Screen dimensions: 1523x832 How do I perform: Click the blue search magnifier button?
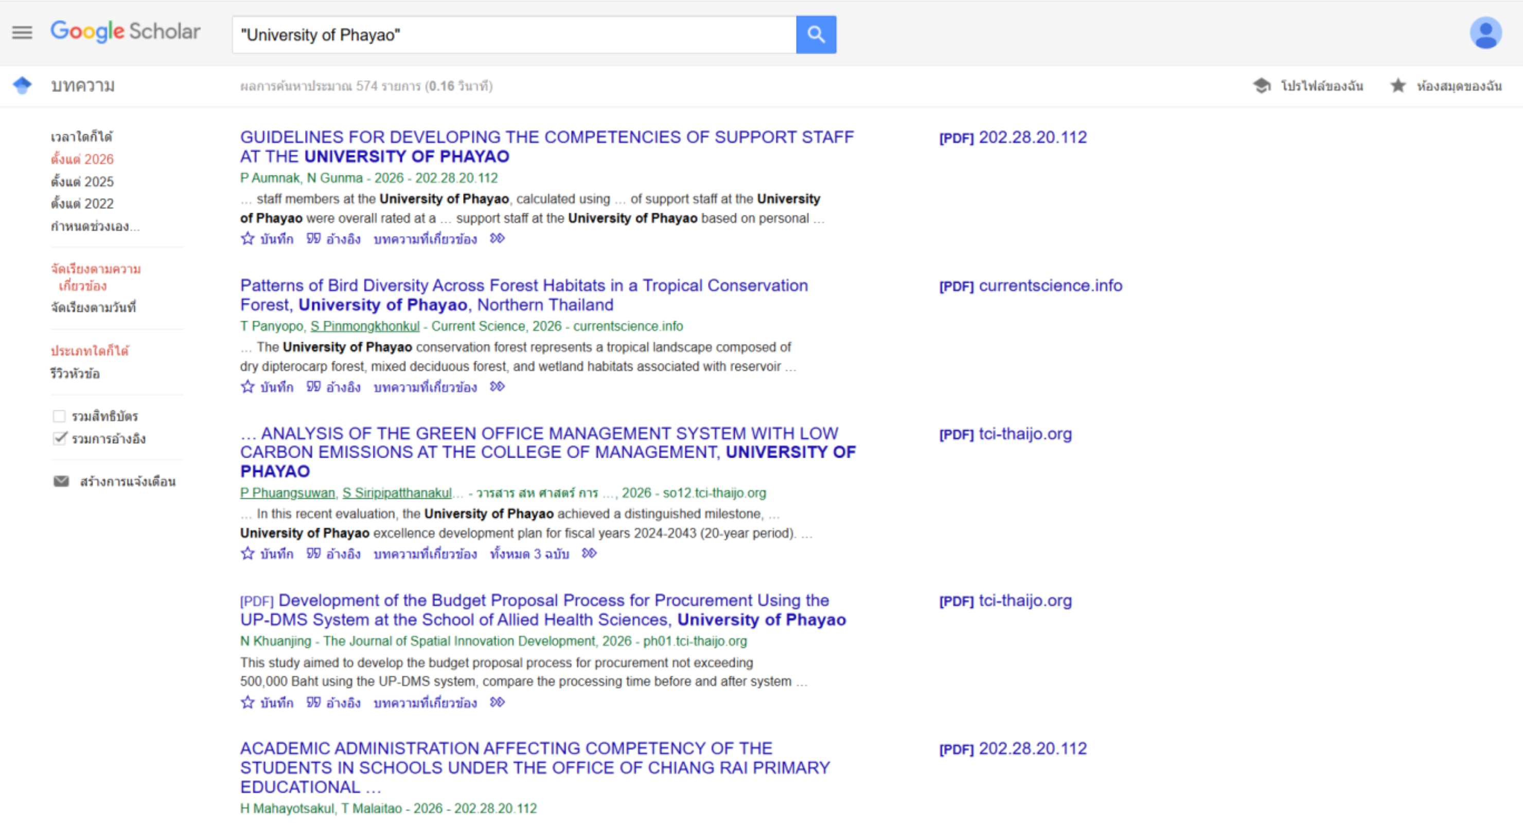click(x=816, y=34)
